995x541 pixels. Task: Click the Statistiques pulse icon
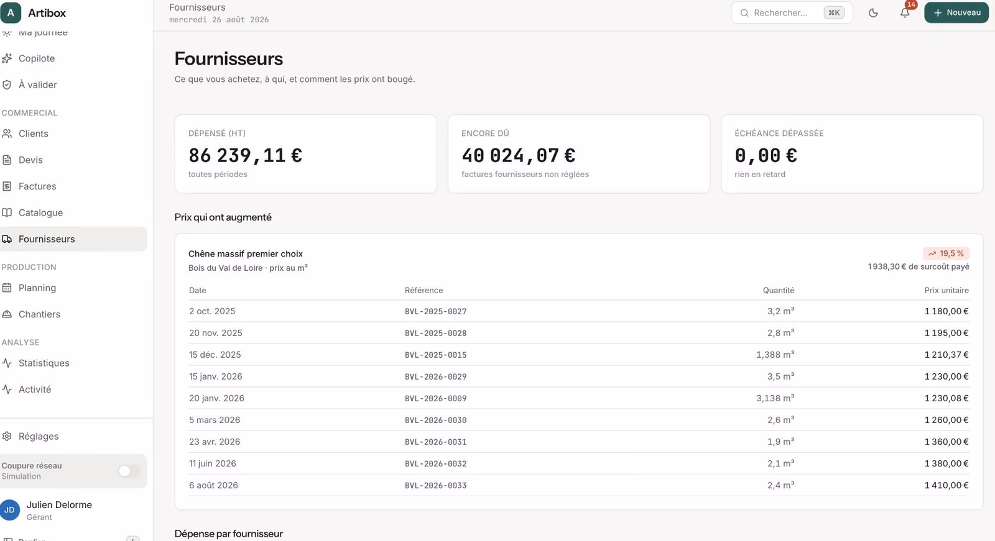coord(7,363)
